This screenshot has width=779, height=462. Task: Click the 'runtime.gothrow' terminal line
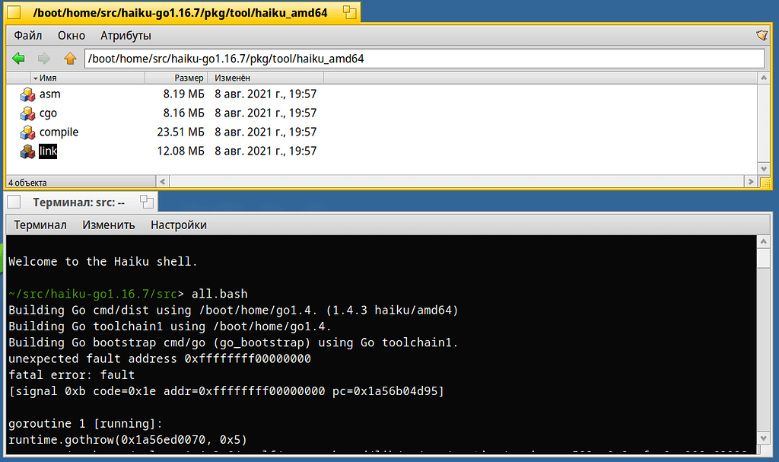click(x=128, y=440)
